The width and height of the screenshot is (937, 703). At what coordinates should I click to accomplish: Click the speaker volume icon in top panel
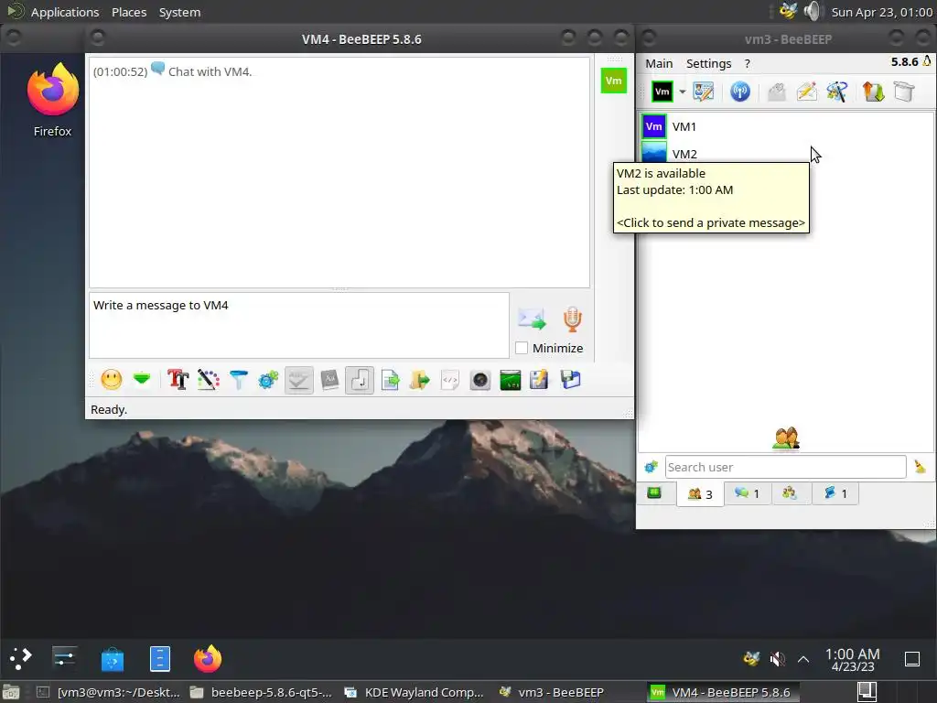(x=813, y=11)
